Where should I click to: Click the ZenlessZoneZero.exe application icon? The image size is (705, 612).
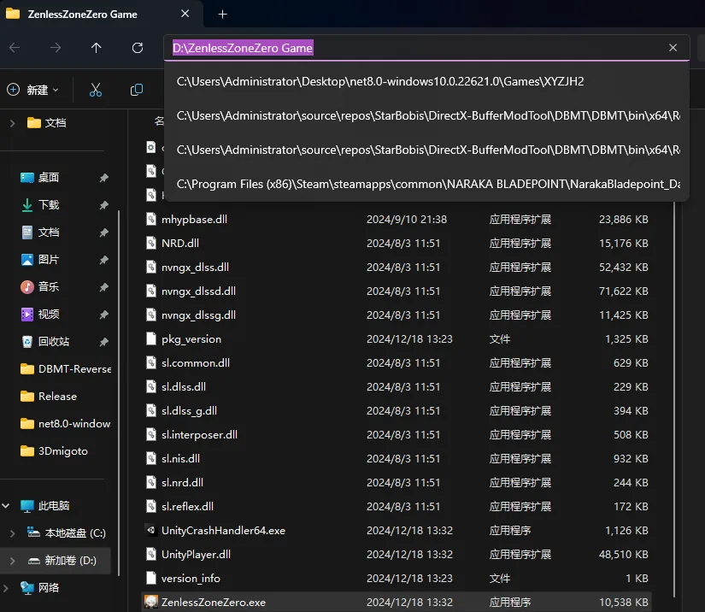click(x=151, y=602)
